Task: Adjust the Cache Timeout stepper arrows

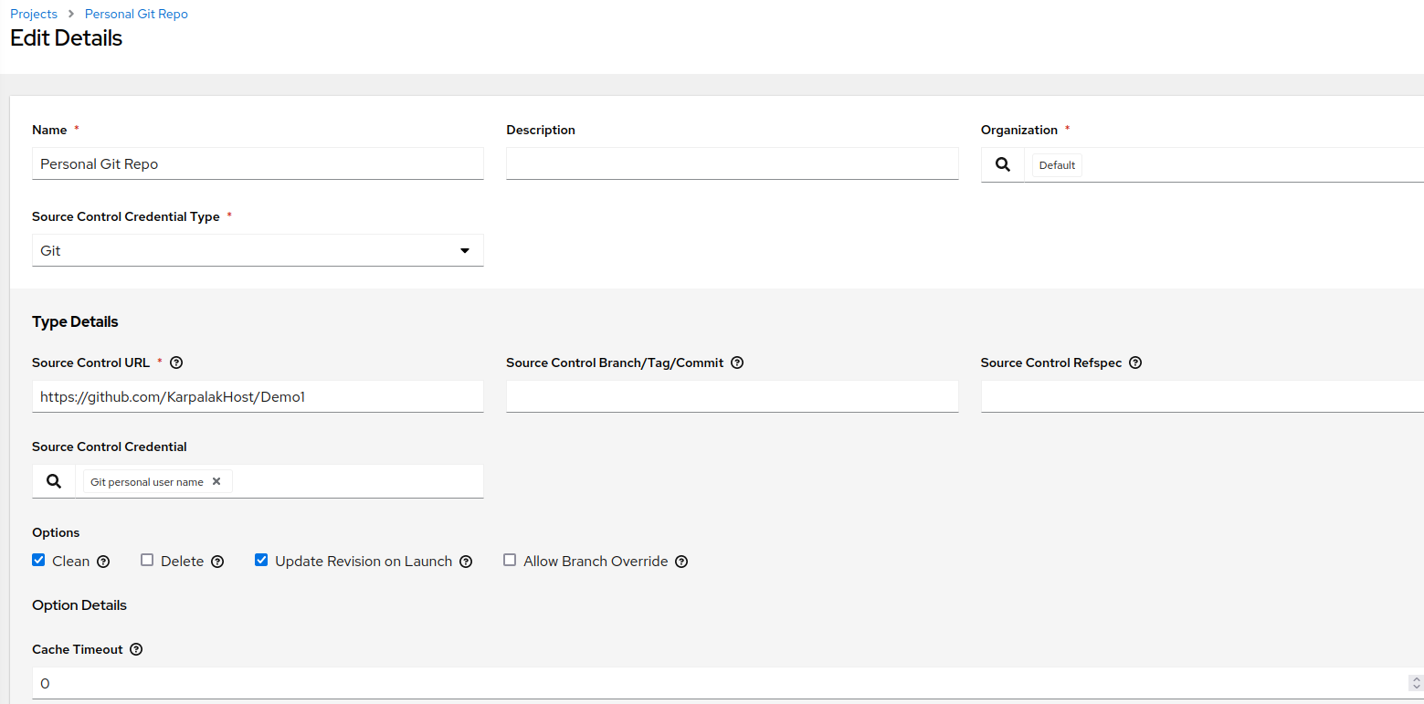Action: point(1417,683)
